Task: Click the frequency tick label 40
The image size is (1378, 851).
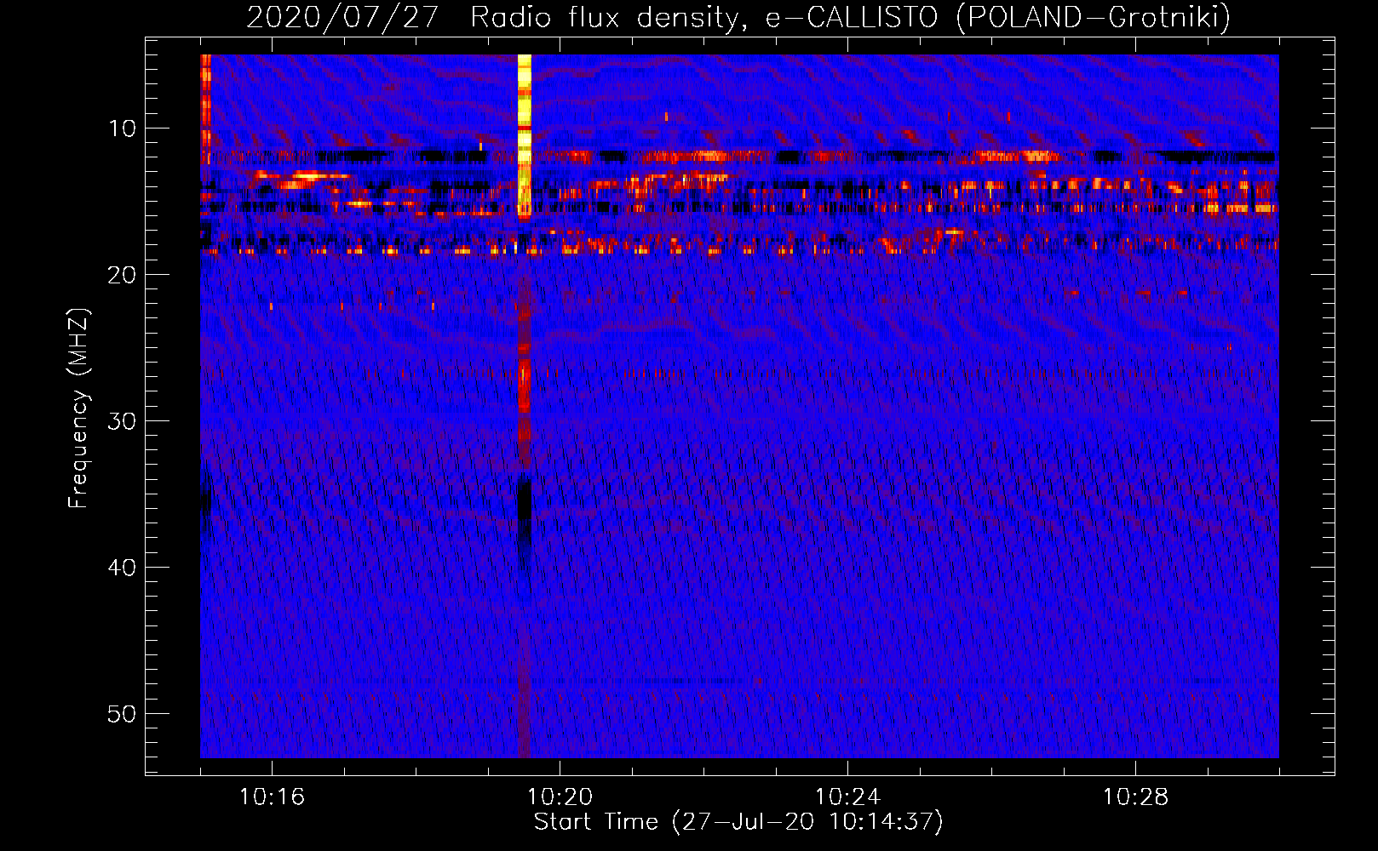Action: (x=122, y=568)
